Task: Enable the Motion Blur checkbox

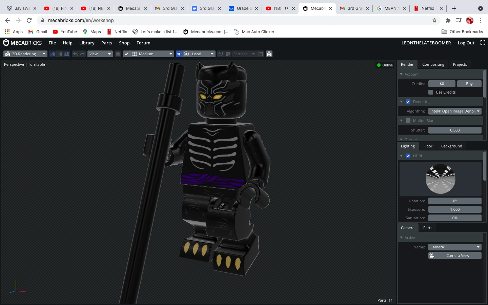Action: click(408, 120)
